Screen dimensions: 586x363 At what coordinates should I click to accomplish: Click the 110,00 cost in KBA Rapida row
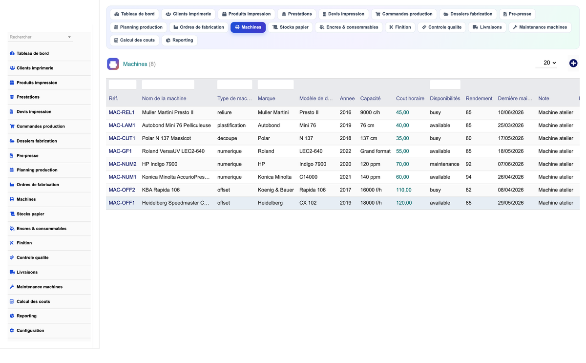pos(404,190)
